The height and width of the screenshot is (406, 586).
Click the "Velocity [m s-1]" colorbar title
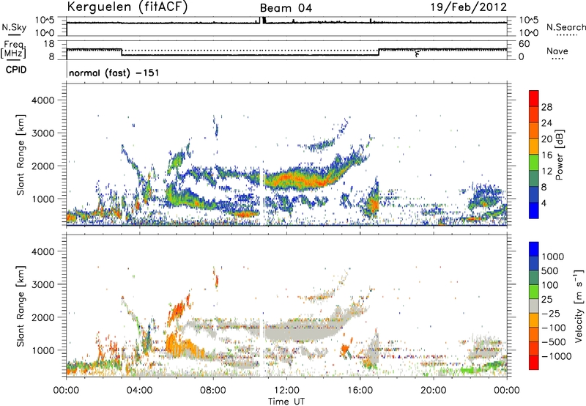coord(579,306)
